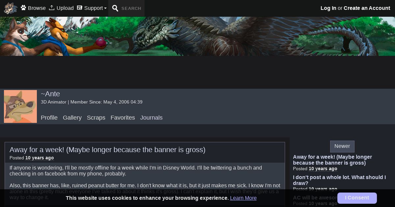
Task: Click 'Member Since: May 4, 2006' text
Action: (x=106, y=102)
